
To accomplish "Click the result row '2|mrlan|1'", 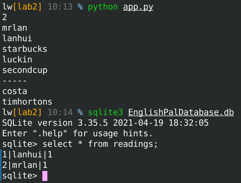I will point(25,165).
